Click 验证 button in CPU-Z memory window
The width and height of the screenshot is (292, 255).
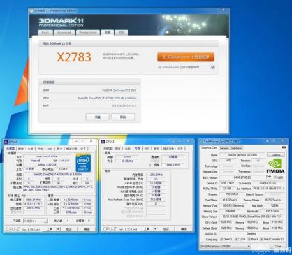pyautogui.click(x=166, y=229)
